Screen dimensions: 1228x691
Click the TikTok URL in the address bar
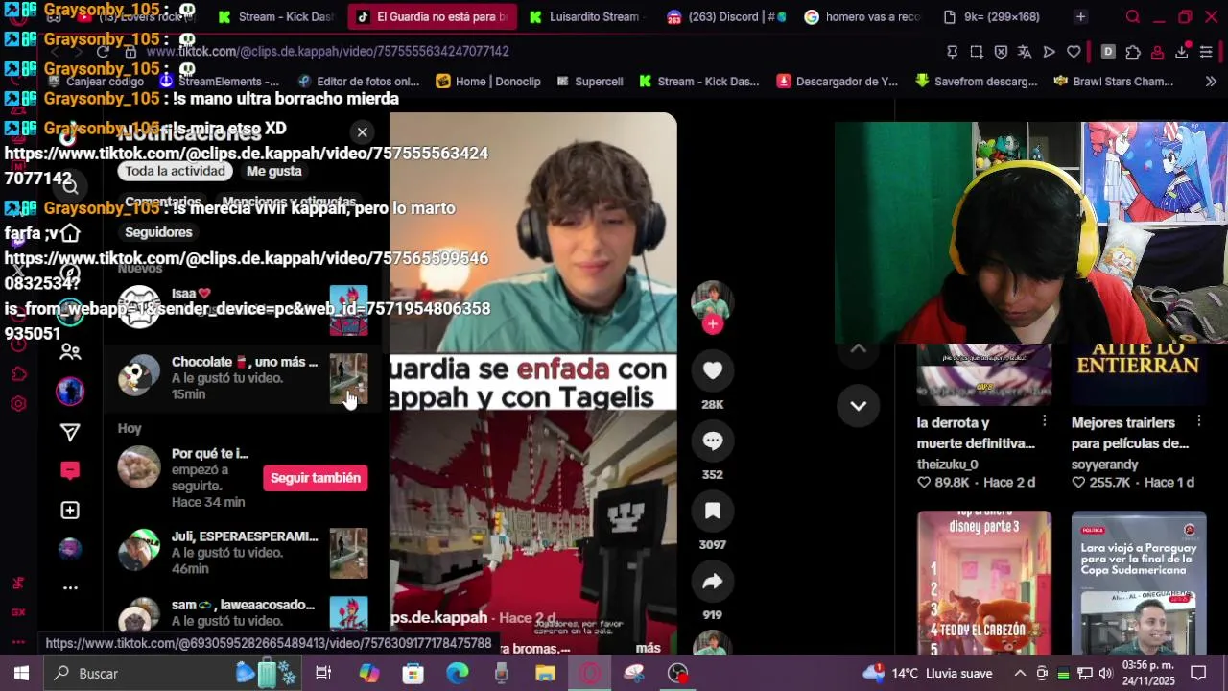point(327,52)
